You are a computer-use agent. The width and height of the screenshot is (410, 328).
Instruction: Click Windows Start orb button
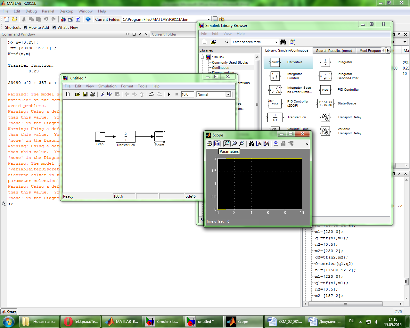pyautogui.click(x=9, y=321)
